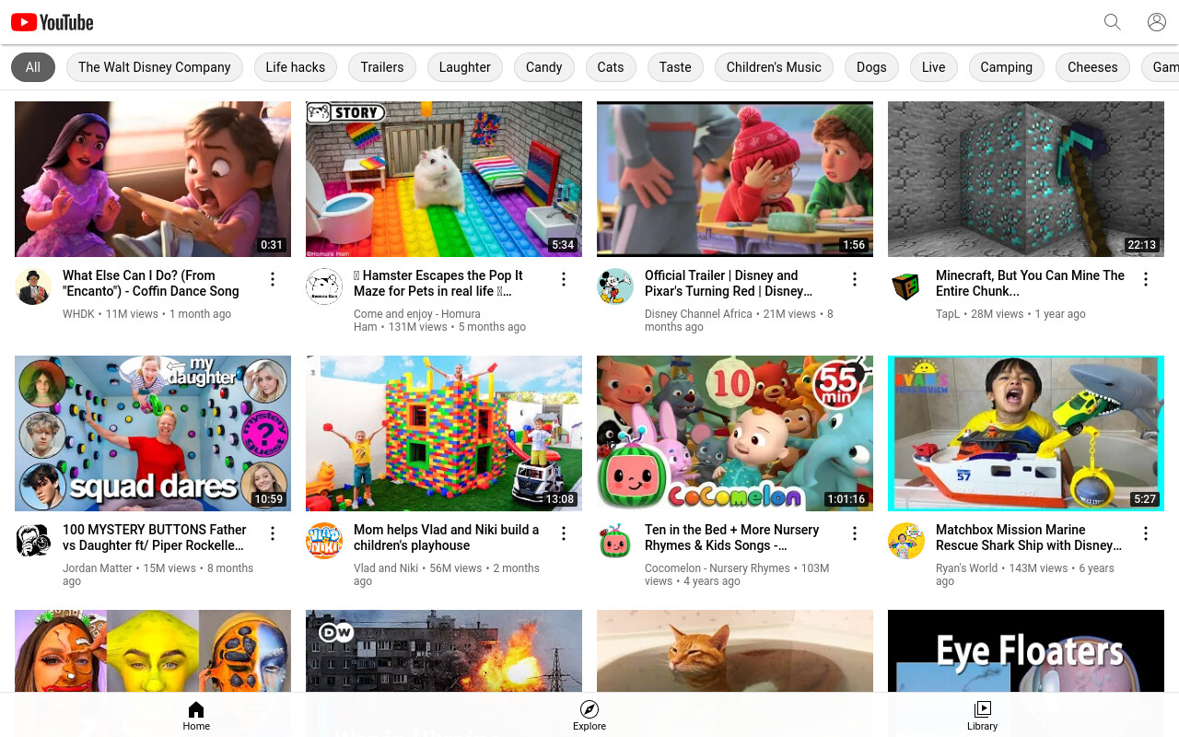Select the Laughter chip
This screenshot has width=1179, height=737.
tap(465, 67)
